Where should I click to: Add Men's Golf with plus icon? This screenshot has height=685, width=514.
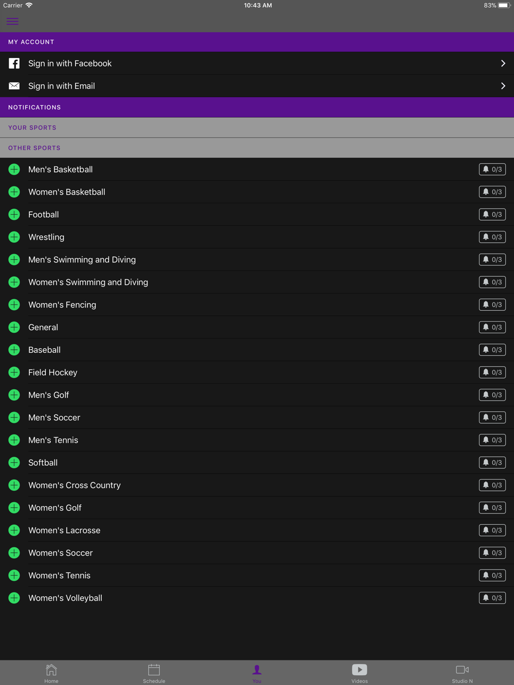[14, 395]
